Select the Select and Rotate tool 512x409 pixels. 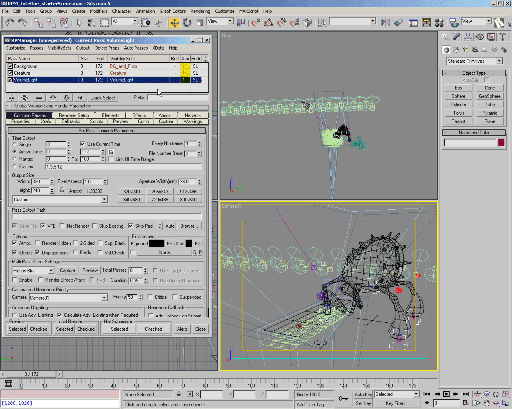pos(187,22)
